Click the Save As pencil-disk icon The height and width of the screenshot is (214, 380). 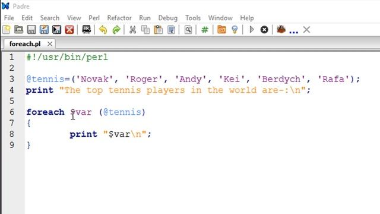(44, 30)
